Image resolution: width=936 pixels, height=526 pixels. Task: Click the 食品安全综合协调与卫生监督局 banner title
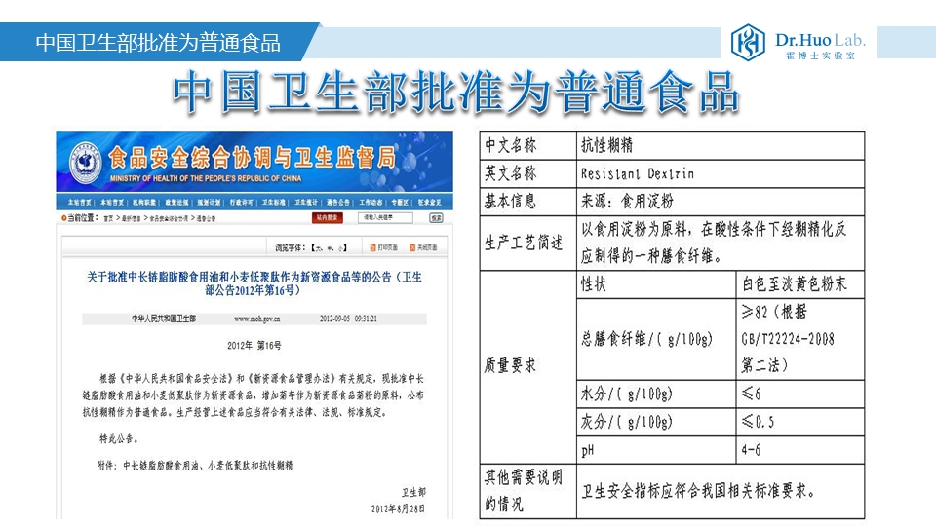click(x=252, y=158)
